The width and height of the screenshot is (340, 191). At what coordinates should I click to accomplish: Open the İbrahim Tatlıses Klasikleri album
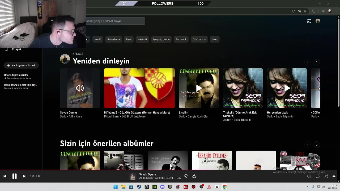click(x=212, y=160)
